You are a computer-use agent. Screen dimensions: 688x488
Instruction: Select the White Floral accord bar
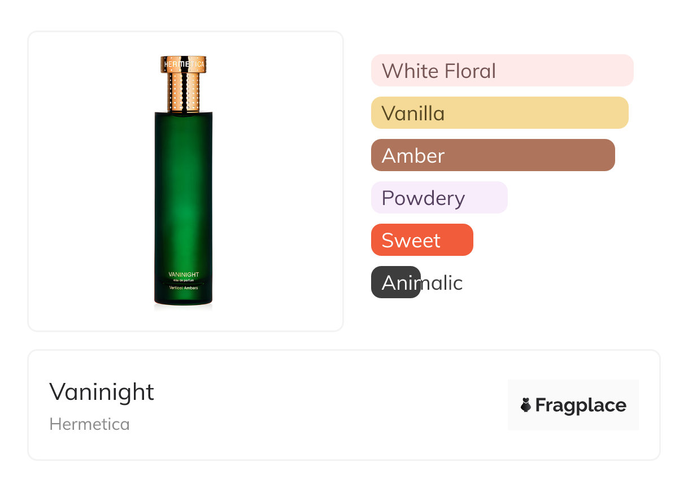coord(502,71)
